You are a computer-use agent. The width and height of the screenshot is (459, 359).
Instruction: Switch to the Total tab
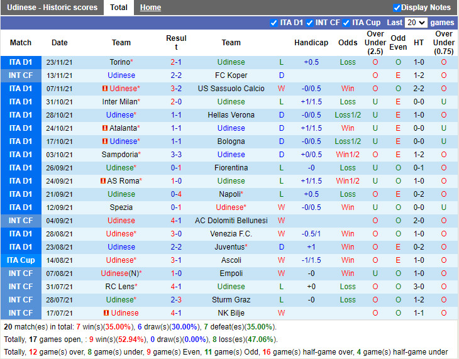(119, 8)
